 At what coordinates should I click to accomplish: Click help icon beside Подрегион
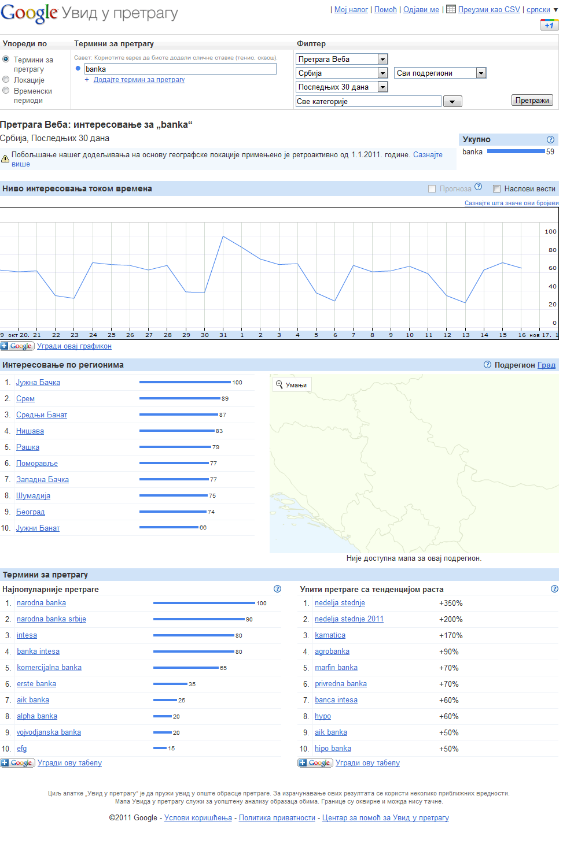(487, 364)
